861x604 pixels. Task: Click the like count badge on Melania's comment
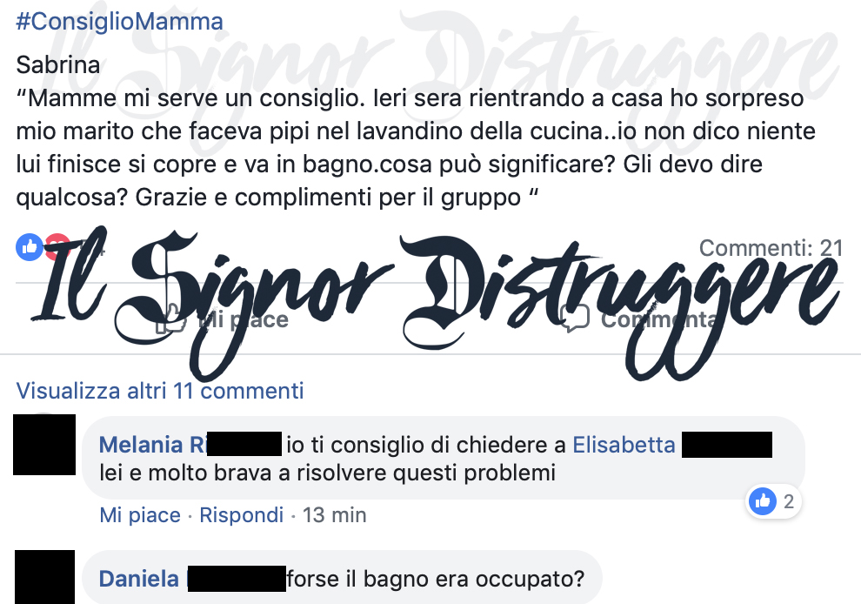click(773, 501)
